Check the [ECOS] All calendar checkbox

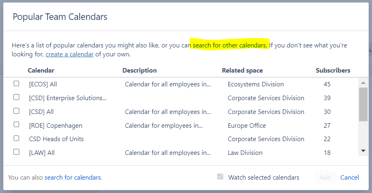tap(16, 84)
